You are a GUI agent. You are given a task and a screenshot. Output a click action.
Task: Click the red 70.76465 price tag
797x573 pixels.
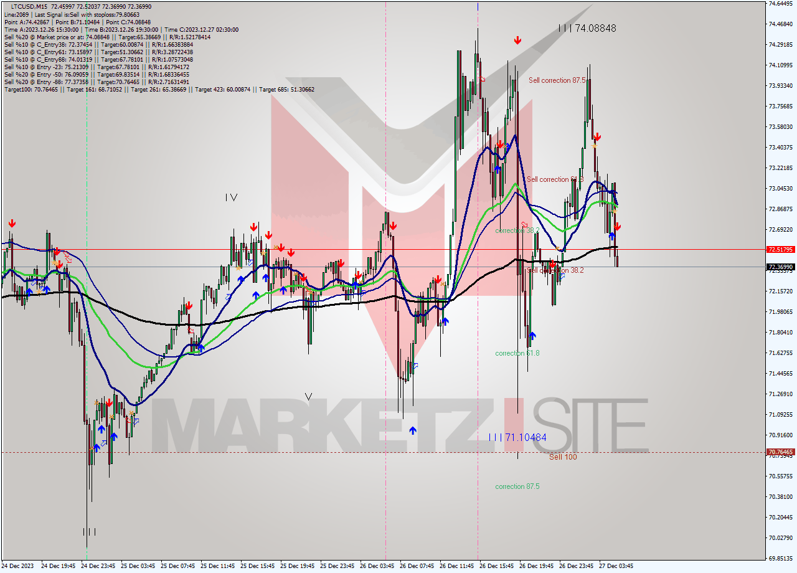[780, 452]
